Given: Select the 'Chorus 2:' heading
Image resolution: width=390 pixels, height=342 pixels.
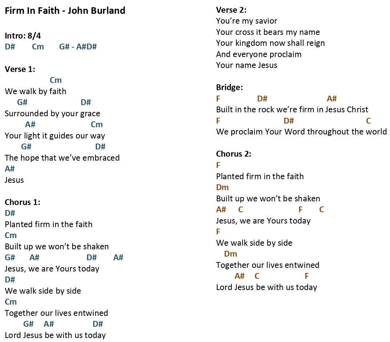Looking at the screenshot, I should pos(233,154).
